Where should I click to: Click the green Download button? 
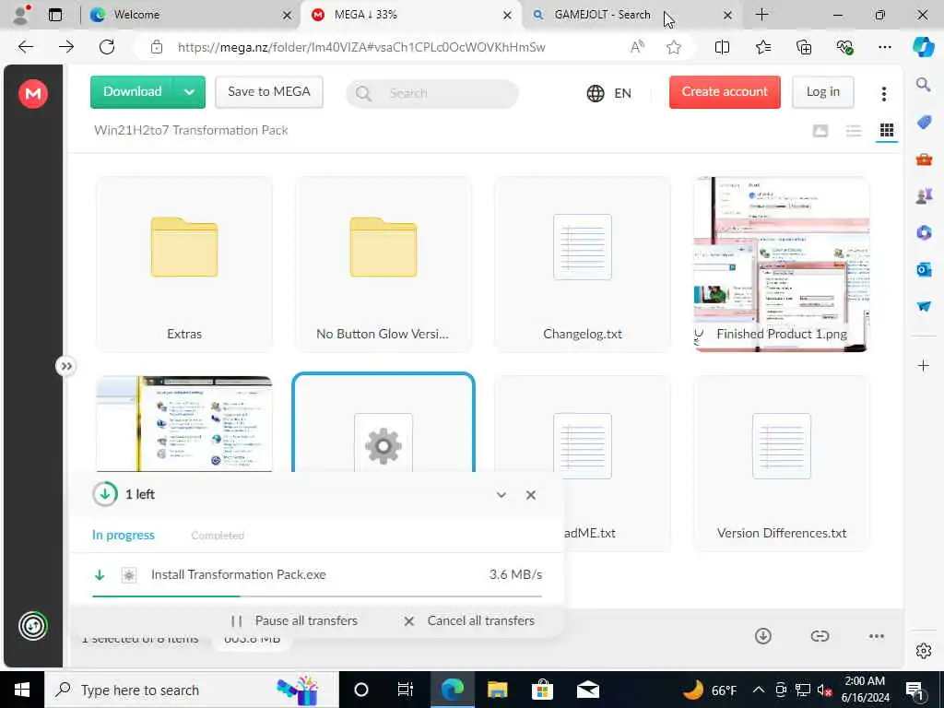click(x=133, y=91)
